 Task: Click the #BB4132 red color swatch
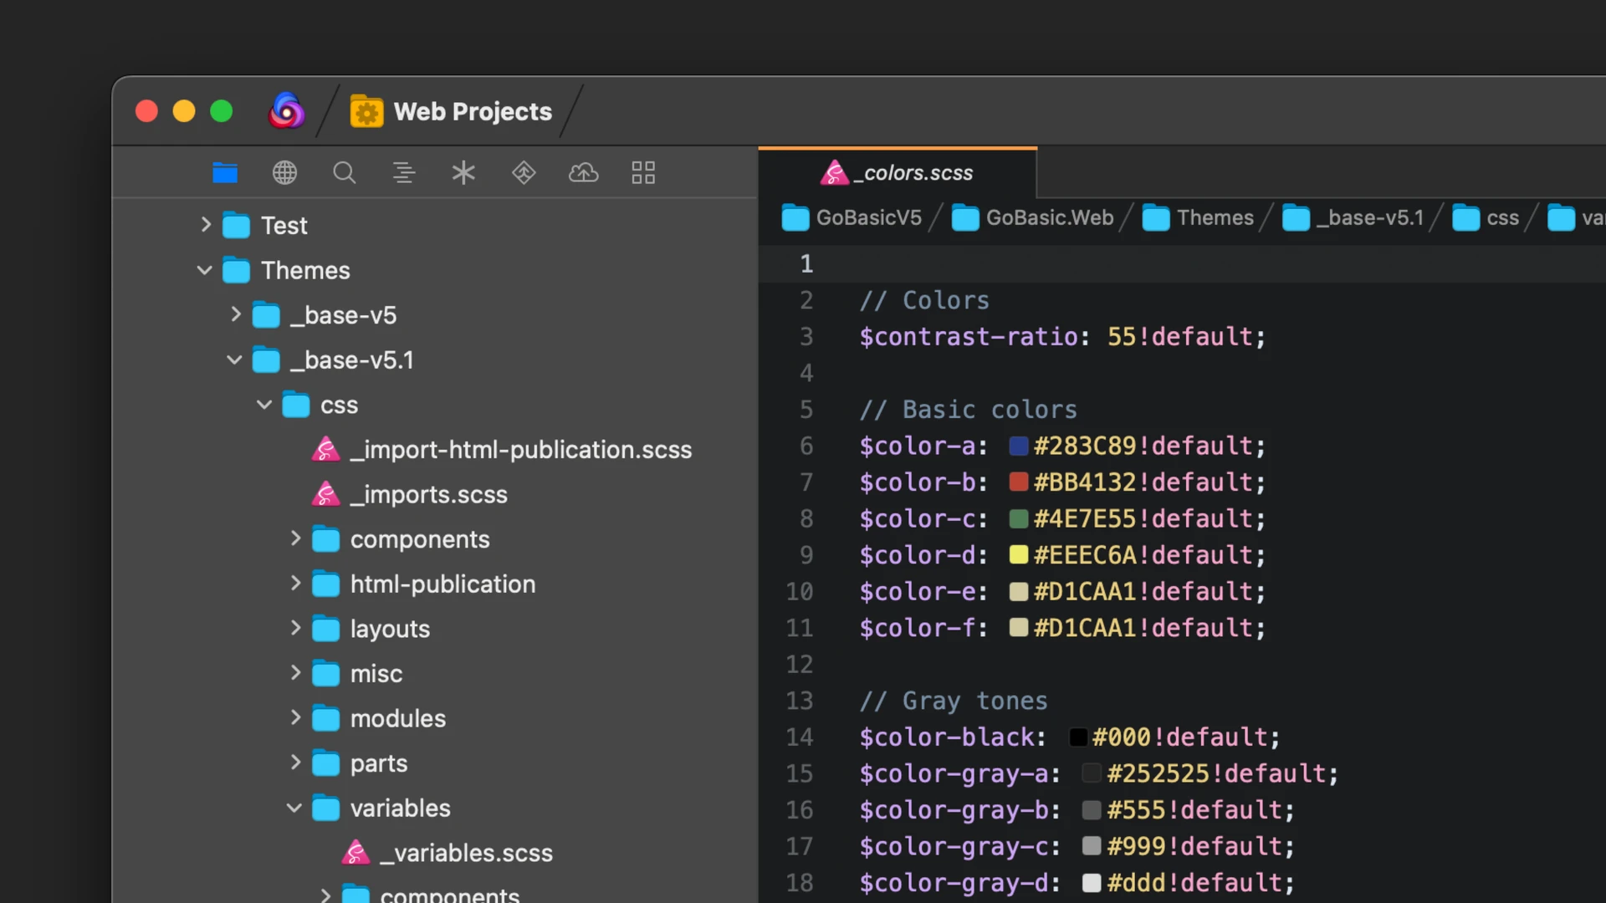1018,482
